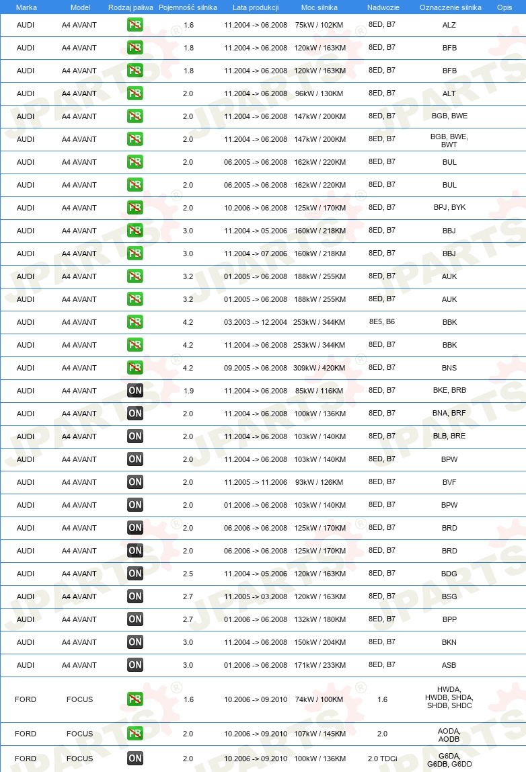
Task: Select the 150kW / 204KM power cell
Action: pyautogui.click(x=320, y=642)
